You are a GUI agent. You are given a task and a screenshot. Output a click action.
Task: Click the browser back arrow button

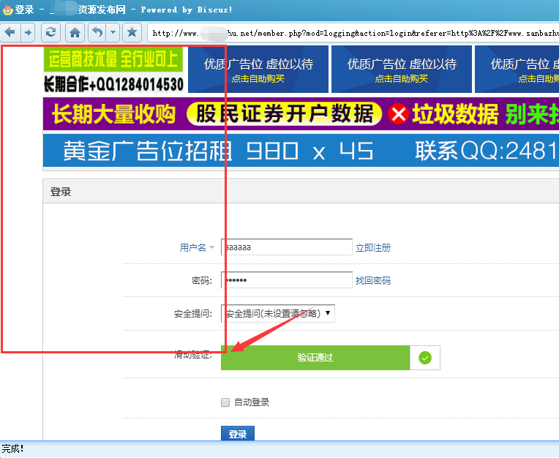10,32
